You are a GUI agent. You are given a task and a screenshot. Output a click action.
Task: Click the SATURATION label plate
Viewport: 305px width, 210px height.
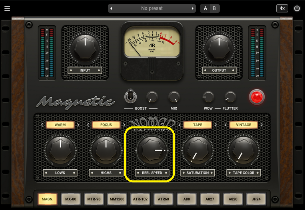click(x=197, y=173)
